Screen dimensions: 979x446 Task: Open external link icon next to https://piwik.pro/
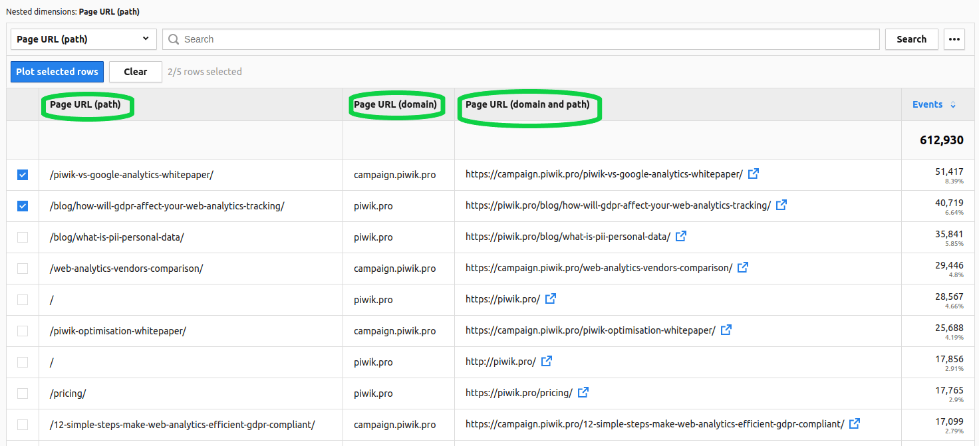click(x=551, y=299)
